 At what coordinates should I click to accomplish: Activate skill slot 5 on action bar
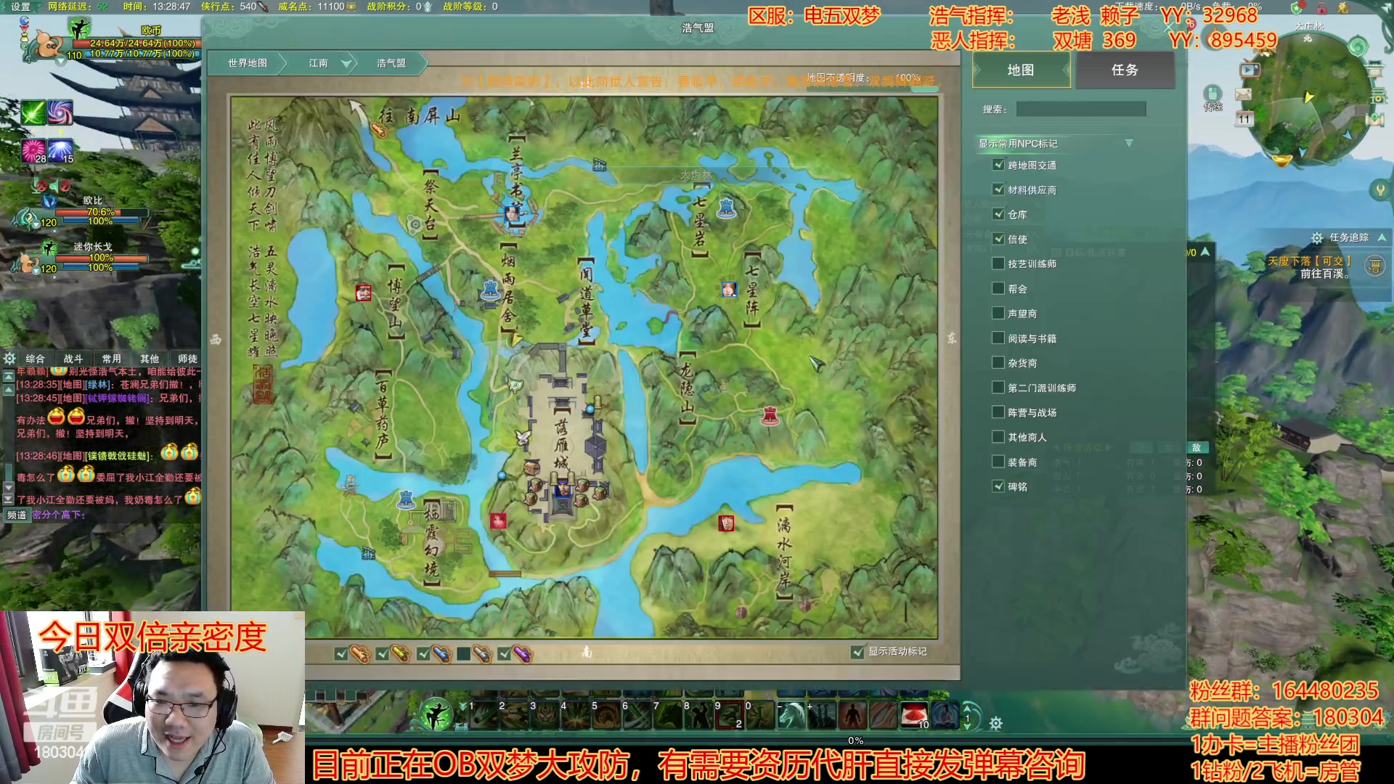tap(605, 715)
